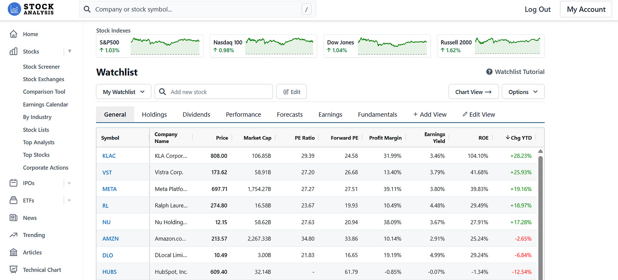This screenshot has width=618, height=280.
Task: Click the META ticker symbol
Action: [110, 189]
